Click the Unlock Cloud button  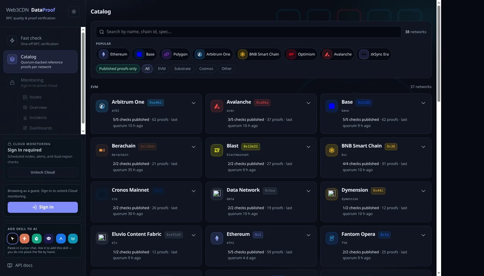[x=43, y=172]
